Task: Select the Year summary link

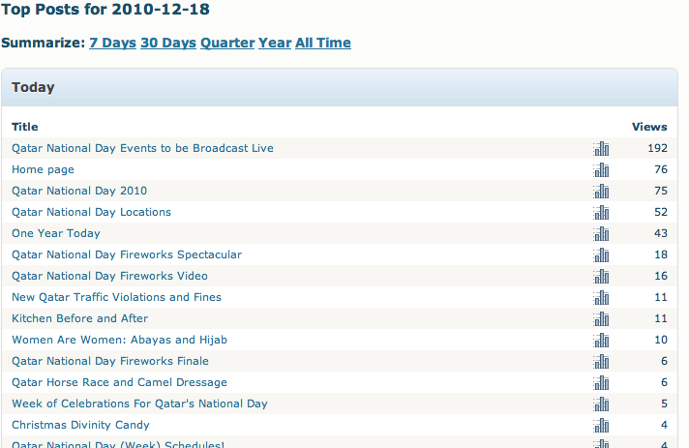Action: click(x=274, y=43)
